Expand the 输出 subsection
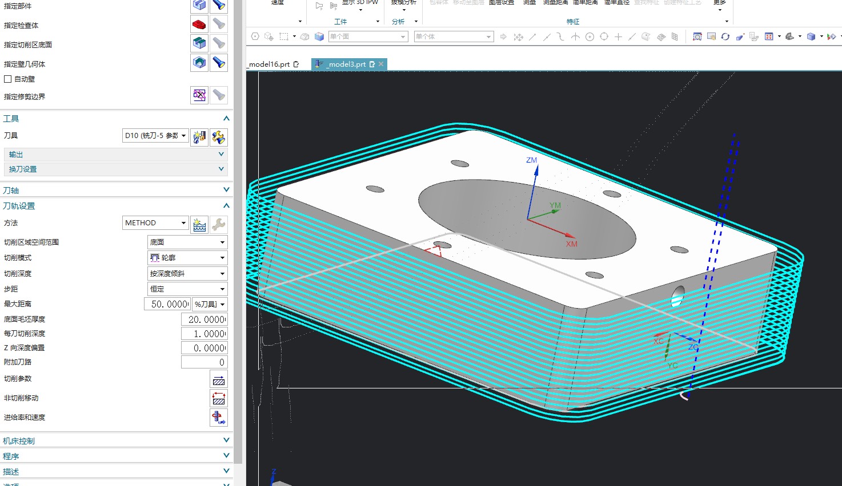The height and width of the screenshot is (486, 842). coord(221,155)
